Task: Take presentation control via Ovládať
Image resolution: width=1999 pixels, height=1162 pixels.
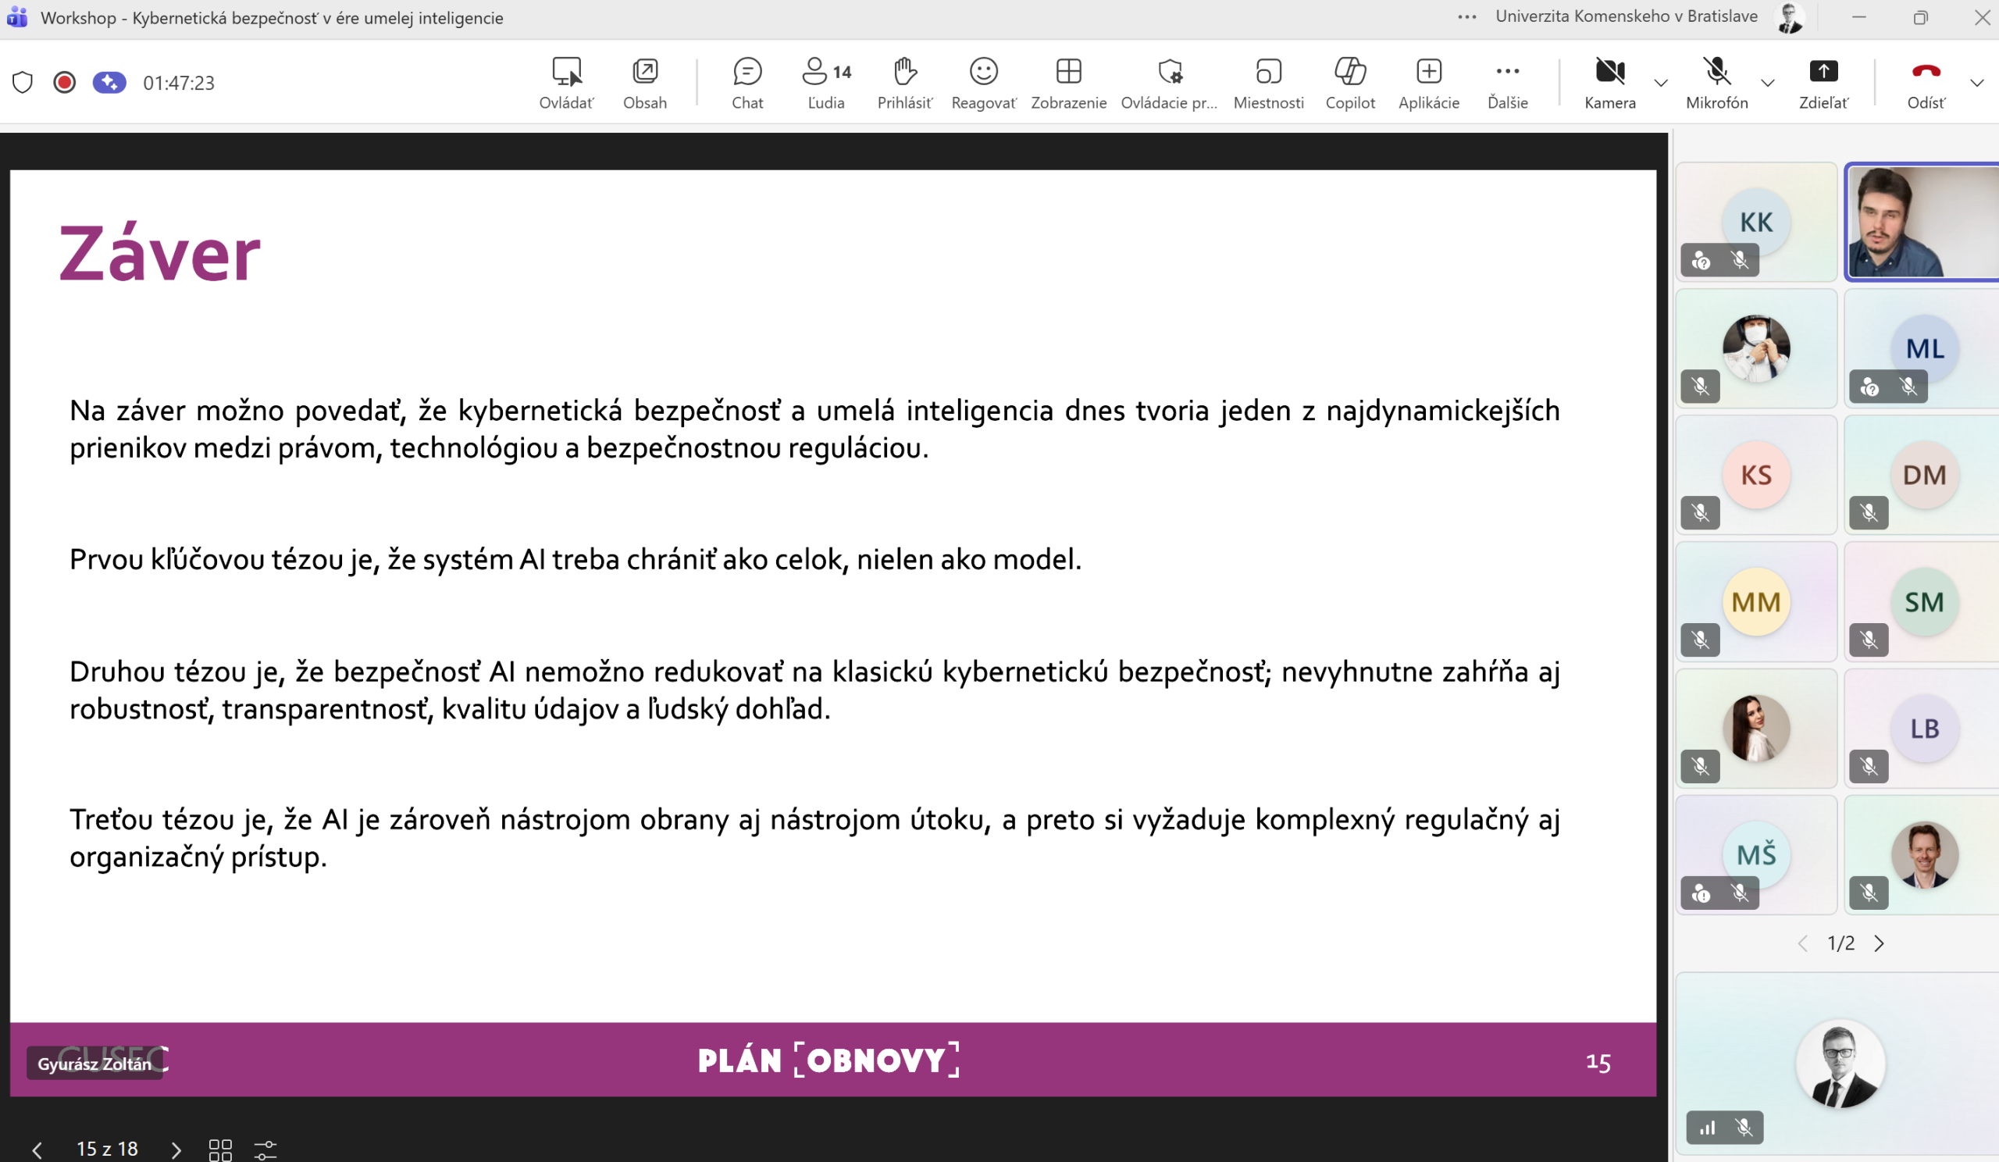Action: (565, 82)
